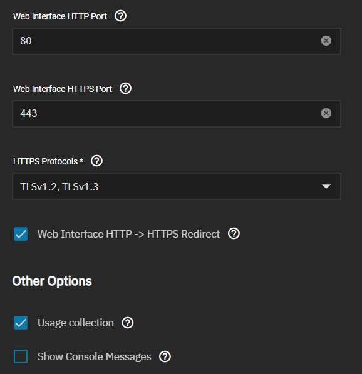This screenshot has width=362, height=374.
Task: Enable the Show Console Messages checkbox
Action: [x=21, y=356]
